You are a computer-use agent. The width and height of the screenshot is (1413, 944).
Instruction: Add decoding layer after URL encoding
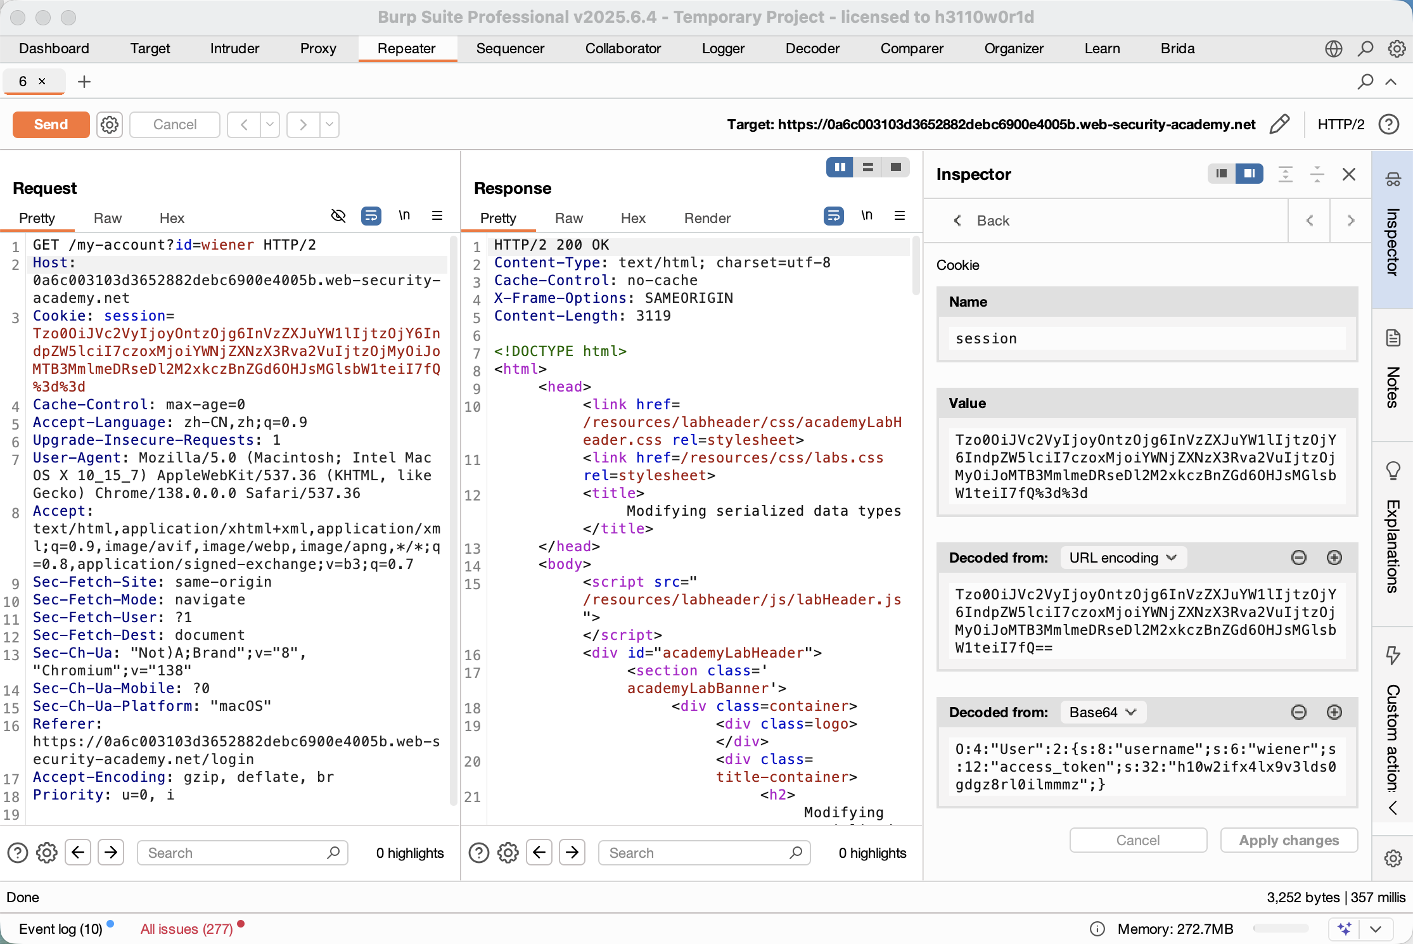[x=1334, y=558]
